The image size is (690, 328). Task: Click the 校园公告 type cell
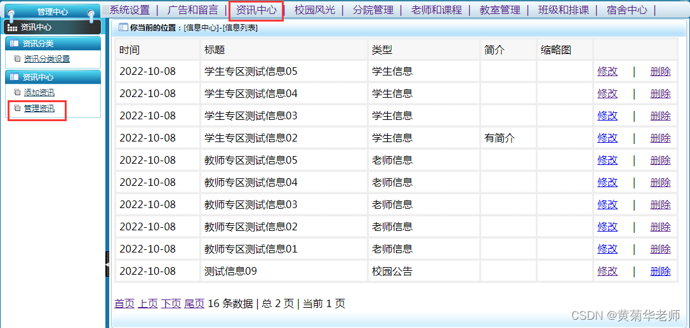point(424,272)
